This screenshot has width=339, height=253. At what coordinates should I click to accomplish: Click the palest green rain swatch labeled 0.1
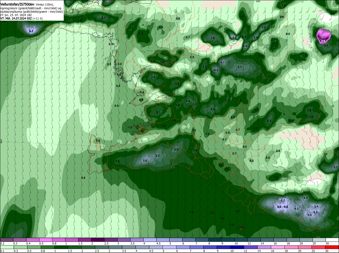[7, 247]
